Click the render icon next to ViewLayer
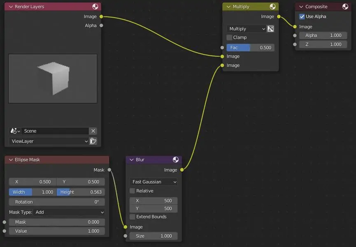 tap(93, 141)
